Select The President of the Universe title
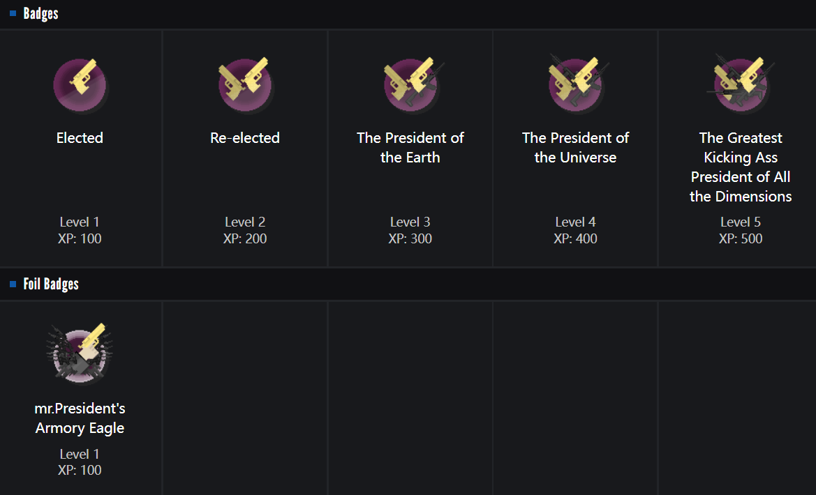 [x=576, y=148]
